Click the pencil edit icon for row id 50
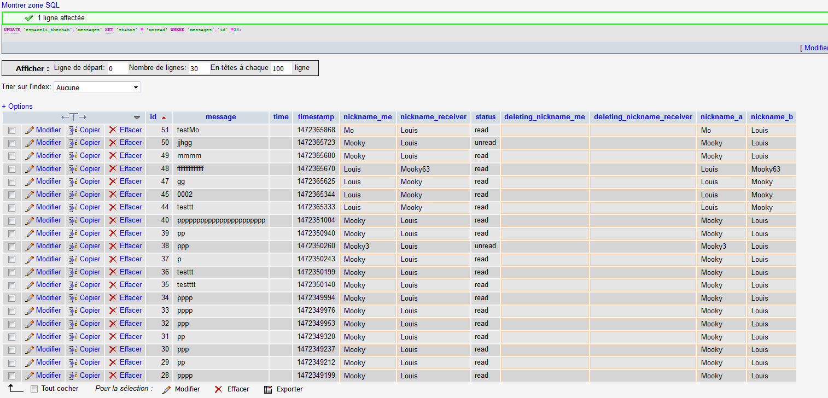828x398 pixels. click(30, 143)
